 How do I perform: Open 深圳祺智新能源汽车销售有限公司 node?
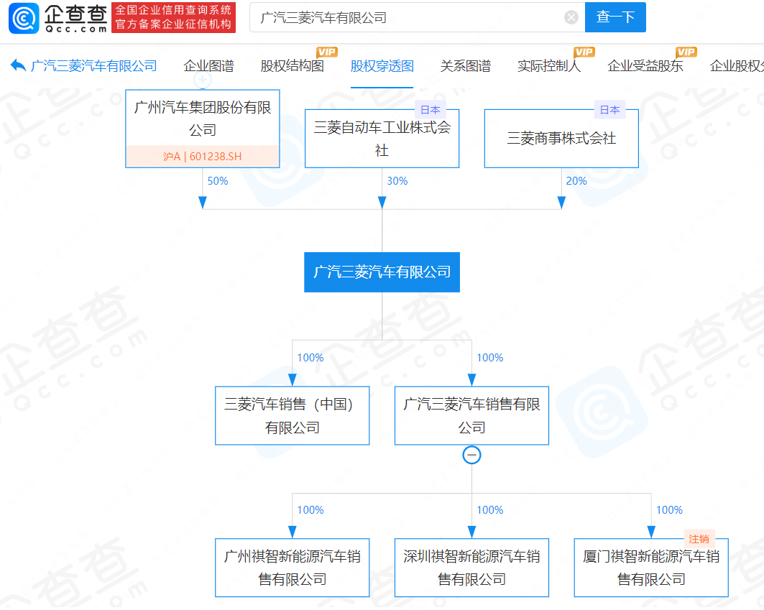coord(471,568)
